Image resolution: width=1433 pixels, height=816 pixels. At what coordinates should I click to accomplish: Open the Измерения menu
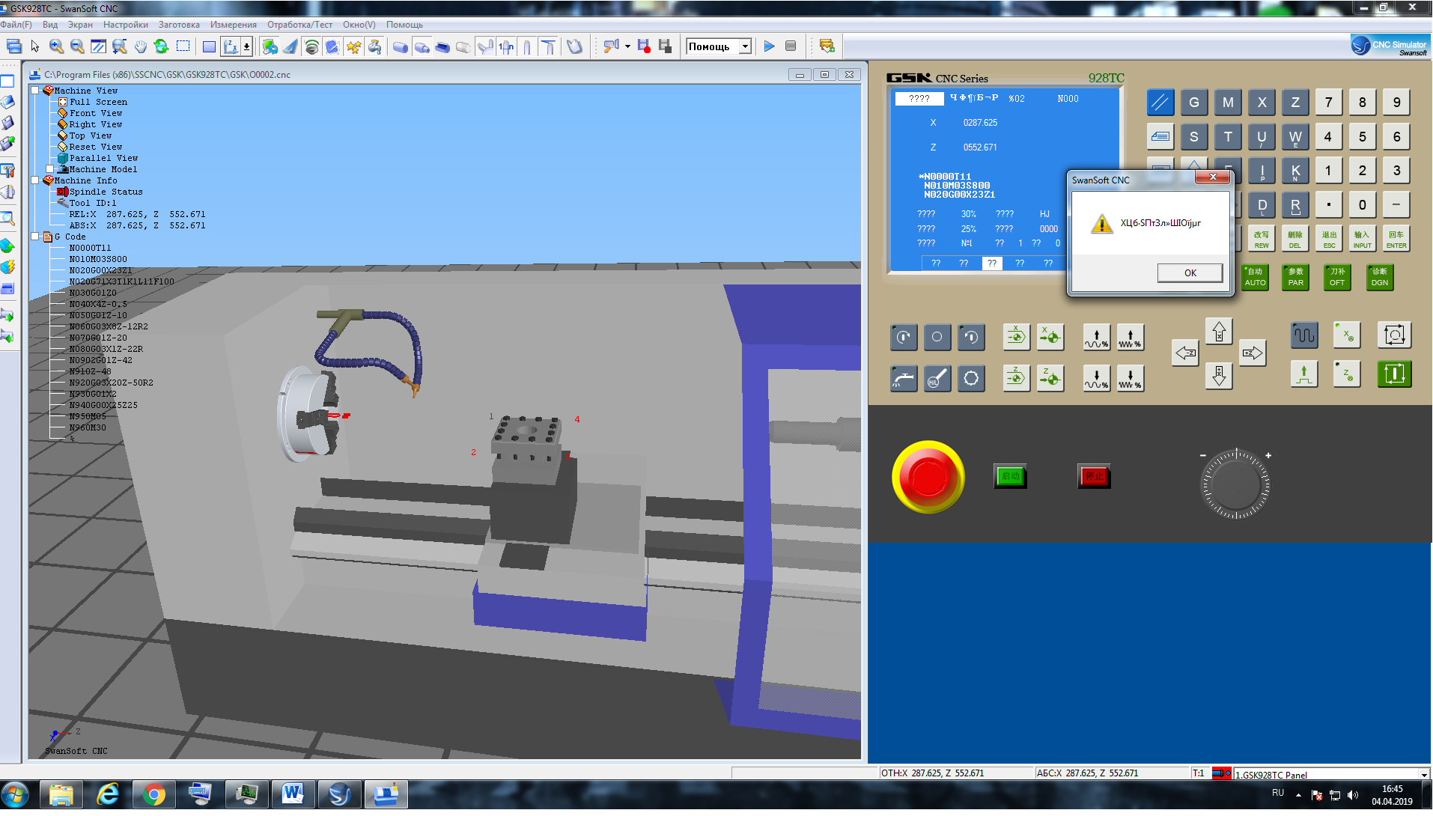[234, 25]
